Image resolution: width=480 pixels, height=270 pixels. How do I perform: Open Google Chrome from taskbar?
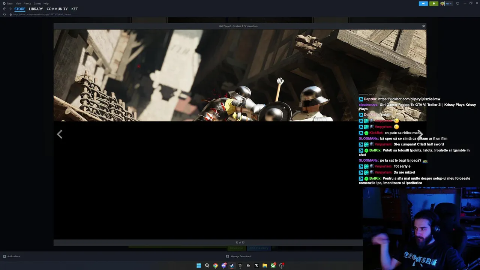(x=215, y=265)
